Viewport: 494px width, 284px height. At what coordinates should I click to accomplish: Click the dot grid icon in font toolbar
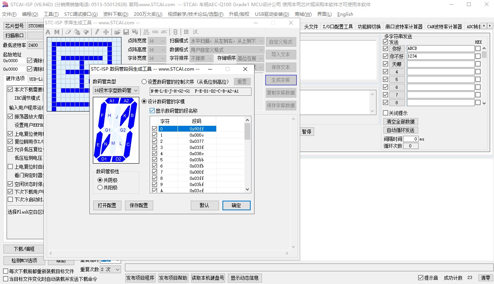coord(186,32)
